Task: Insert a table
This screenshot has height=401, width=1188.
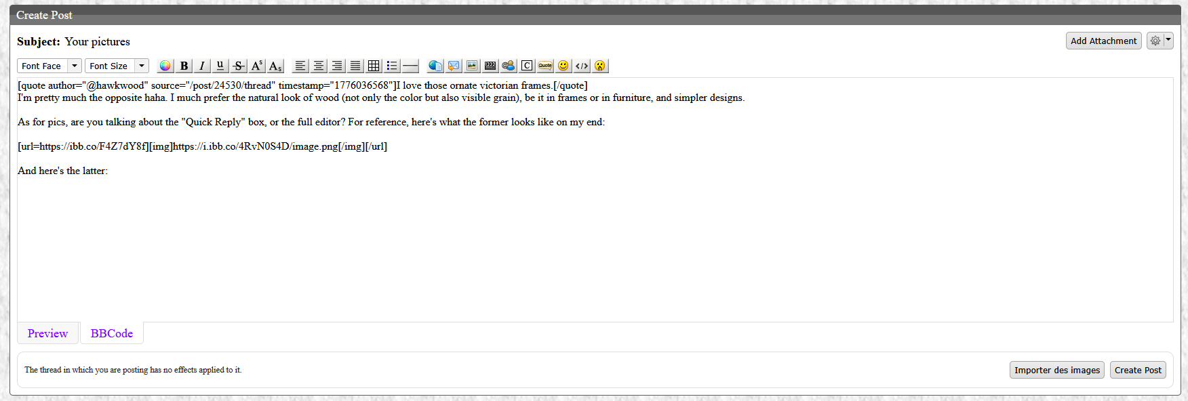Action: coord(374,66)
